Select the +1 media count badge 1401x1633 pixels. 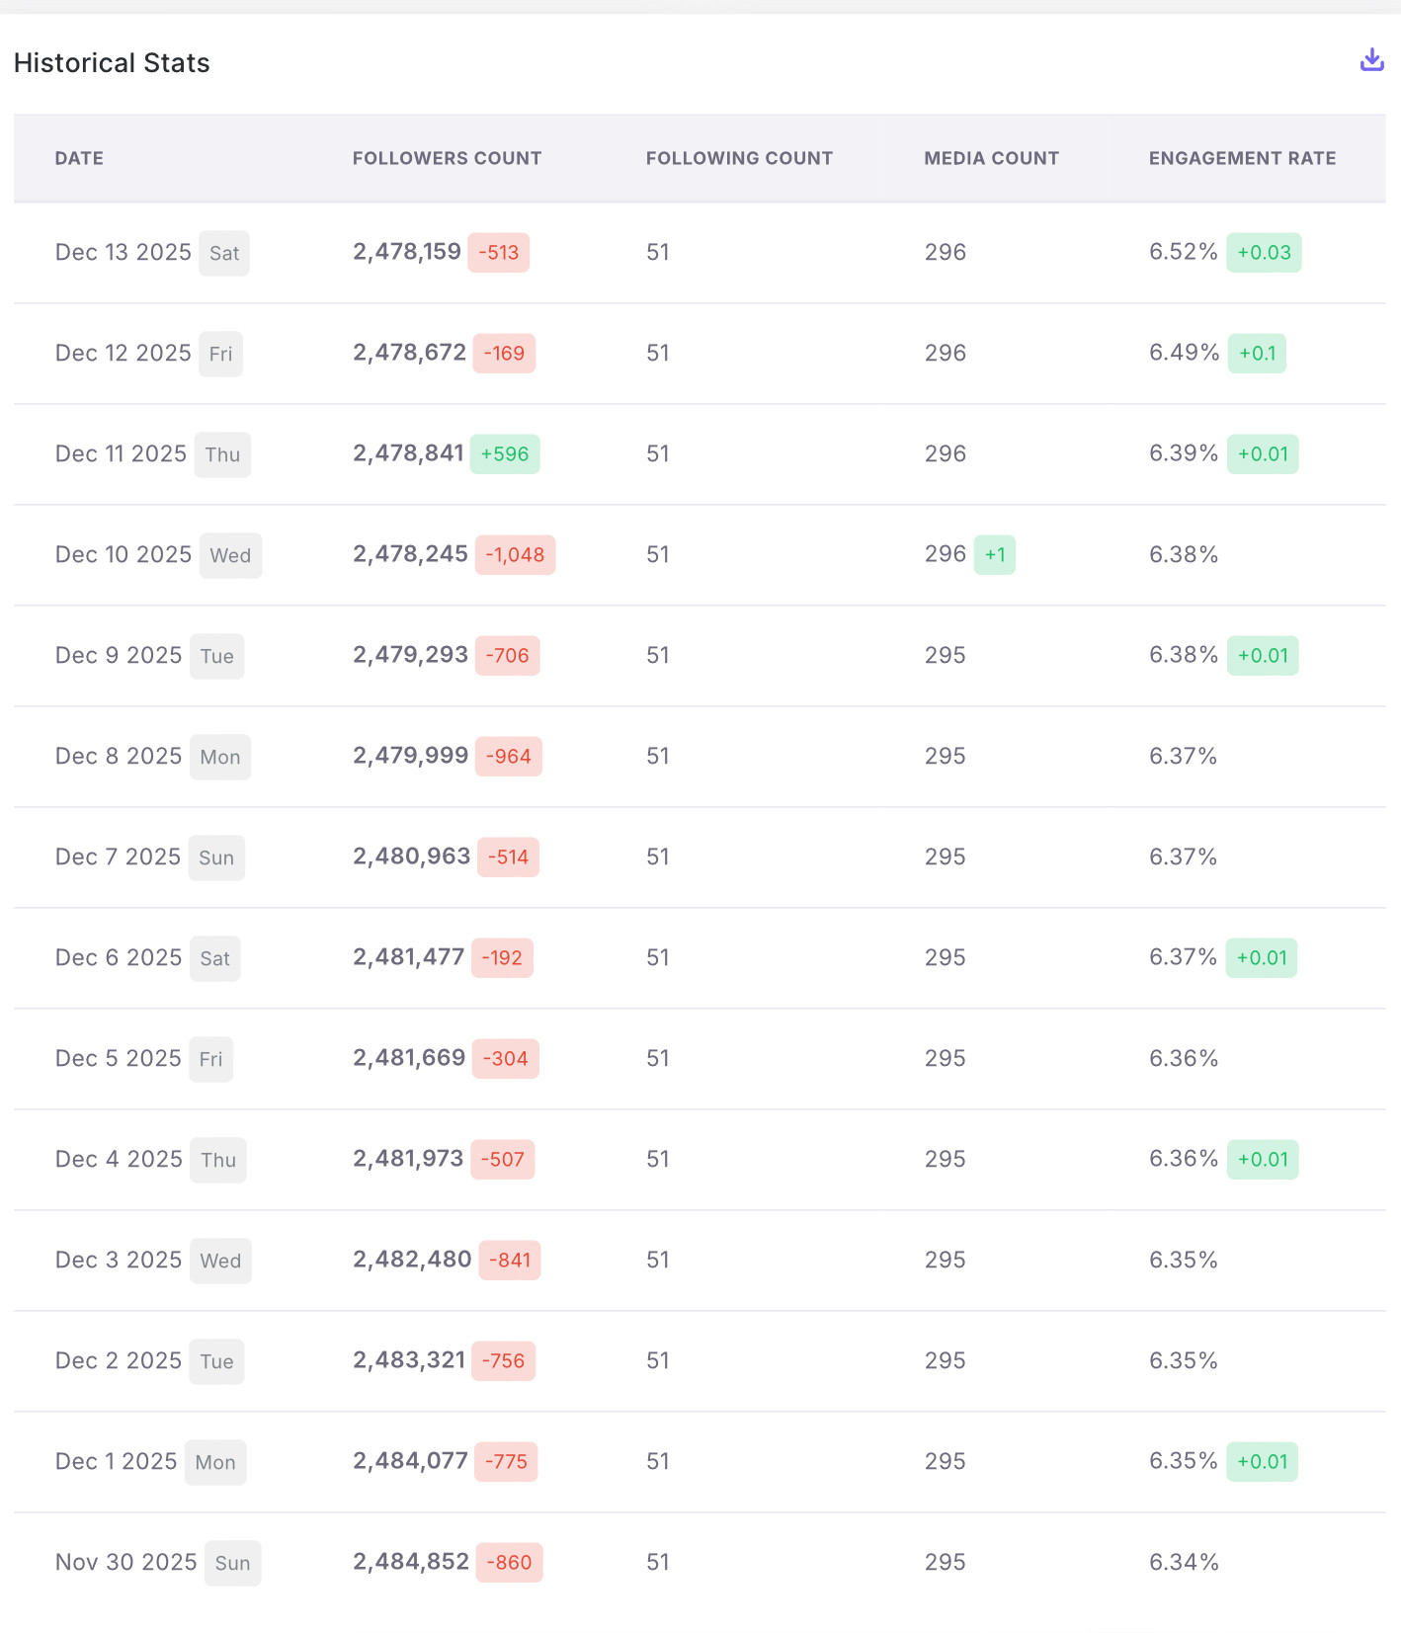point(995,554)
